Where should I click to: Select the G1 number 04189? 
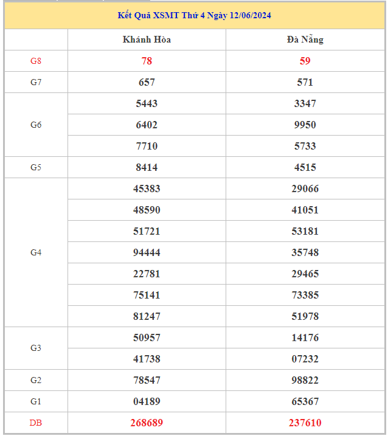(x=147, y=401)
